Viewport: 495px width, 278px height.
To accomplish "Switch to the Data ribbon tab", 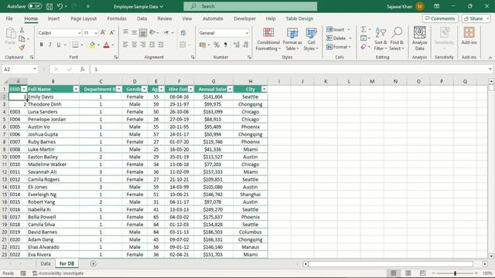I will click(142, 19).
